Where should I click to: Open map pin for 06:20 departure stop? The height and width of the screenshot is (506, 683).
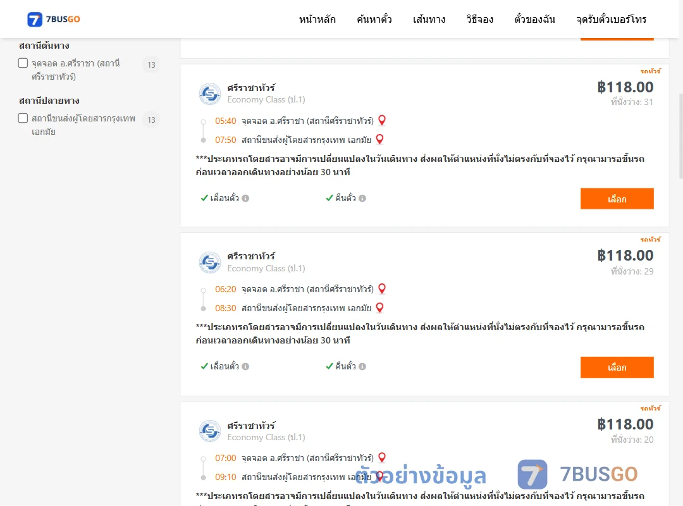382,288
